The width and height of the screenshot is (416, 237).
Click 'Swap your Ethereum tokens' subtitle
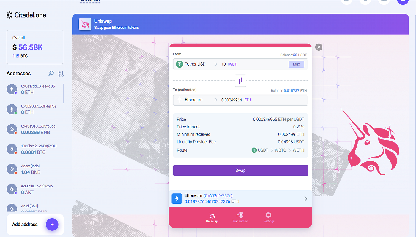[116, 28]
